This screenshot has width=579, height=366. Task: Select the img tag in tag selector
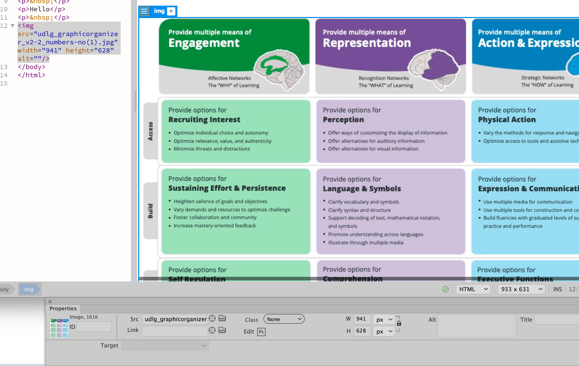[x=29, y=289]
